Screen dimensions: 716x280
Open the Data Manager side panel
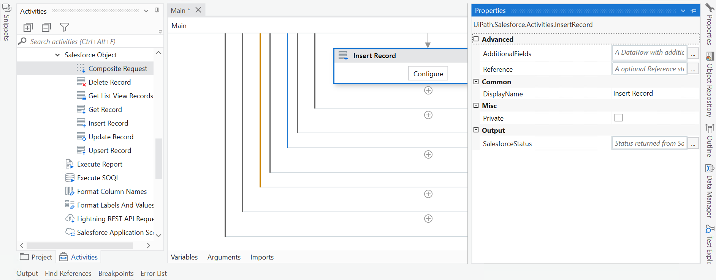point(710,190)
